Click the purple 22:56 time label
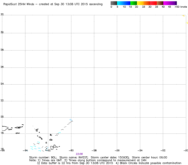188x165 pixels. coord(79,154)
